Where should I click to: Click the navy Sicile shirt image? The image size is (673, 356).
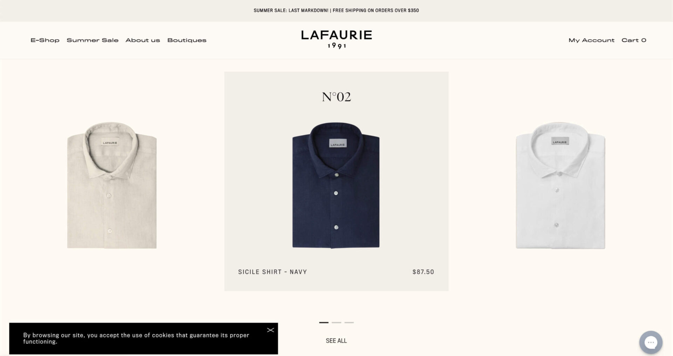click(x=336, y=185)
